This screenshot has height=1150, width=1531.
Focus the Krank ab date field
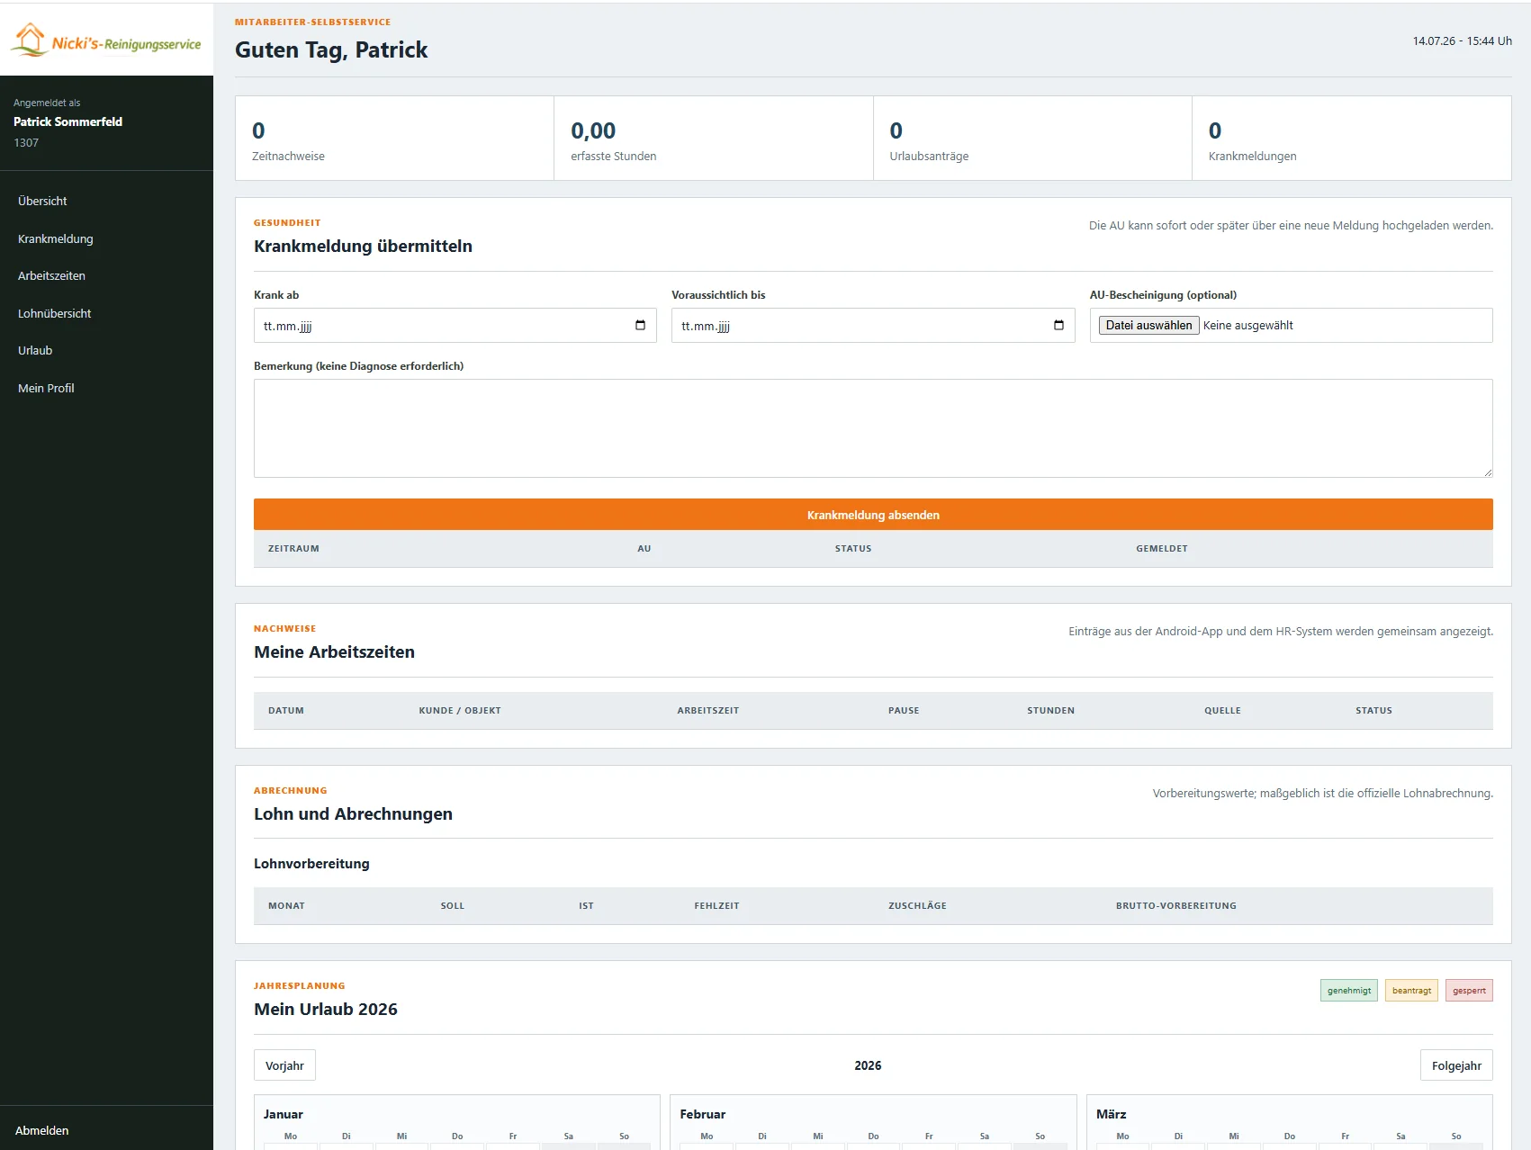[455, 325]
